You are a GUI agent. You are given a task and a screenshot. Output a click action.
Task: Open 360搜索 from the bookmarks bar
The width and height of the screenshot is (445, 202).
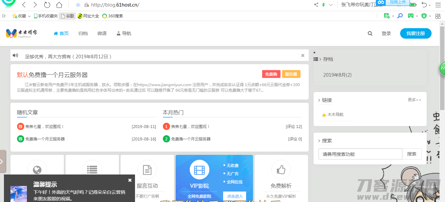pyautogui.click(x=112, y=15)
